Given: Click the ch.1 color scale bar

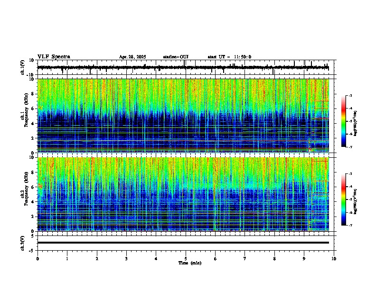Looking at the screenshot, I should pos(344,121).
